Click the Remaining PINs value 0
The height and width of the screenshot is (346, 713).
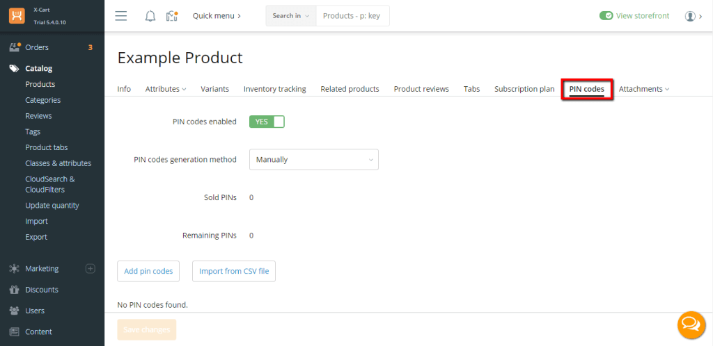[x=251, y=236]
